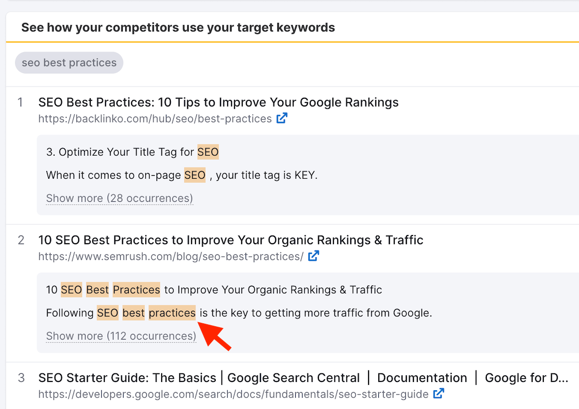This screenshot has height=409, width=579.
Task: Click highlighted "Practices" in the "10 SEO Best" snippet
Action: (x=137, y=290)
